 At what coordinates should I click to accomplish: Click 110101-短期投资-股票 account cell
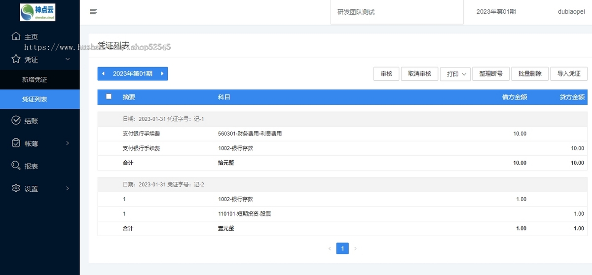click(x=244, y=214)
